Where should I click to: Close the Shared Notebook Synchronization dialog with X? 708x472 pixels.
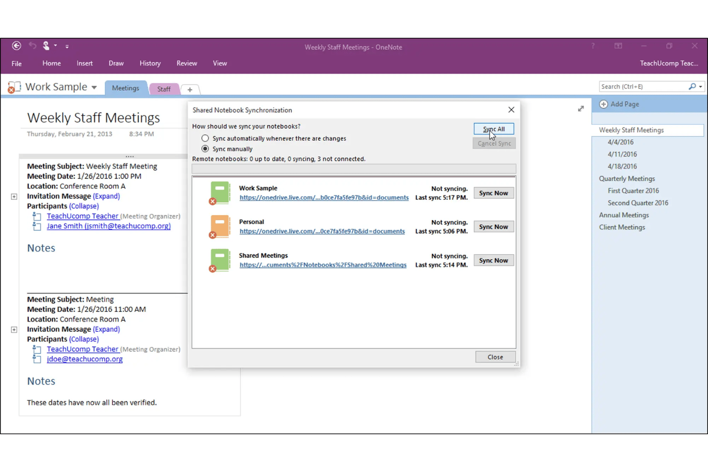pyautogui.click(x=511, y=110)
